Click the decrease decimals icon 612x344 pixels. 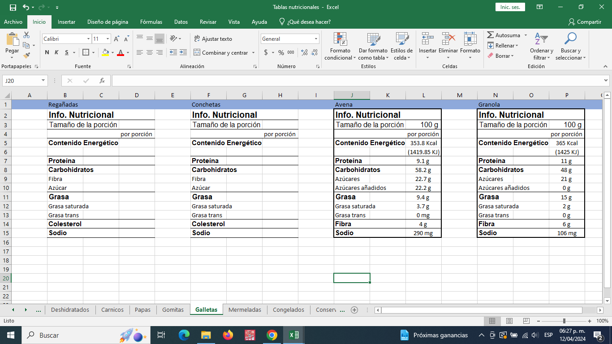pos(314,52)
